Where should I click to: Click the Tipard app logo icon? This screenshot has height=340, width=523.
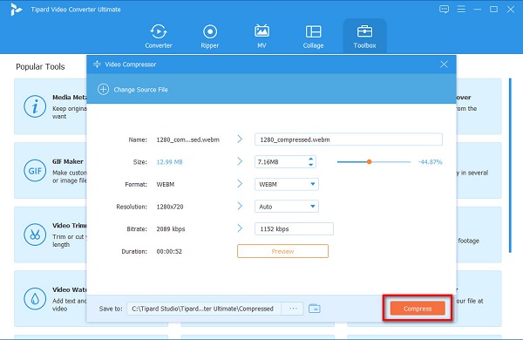click(x=16, y=10)
